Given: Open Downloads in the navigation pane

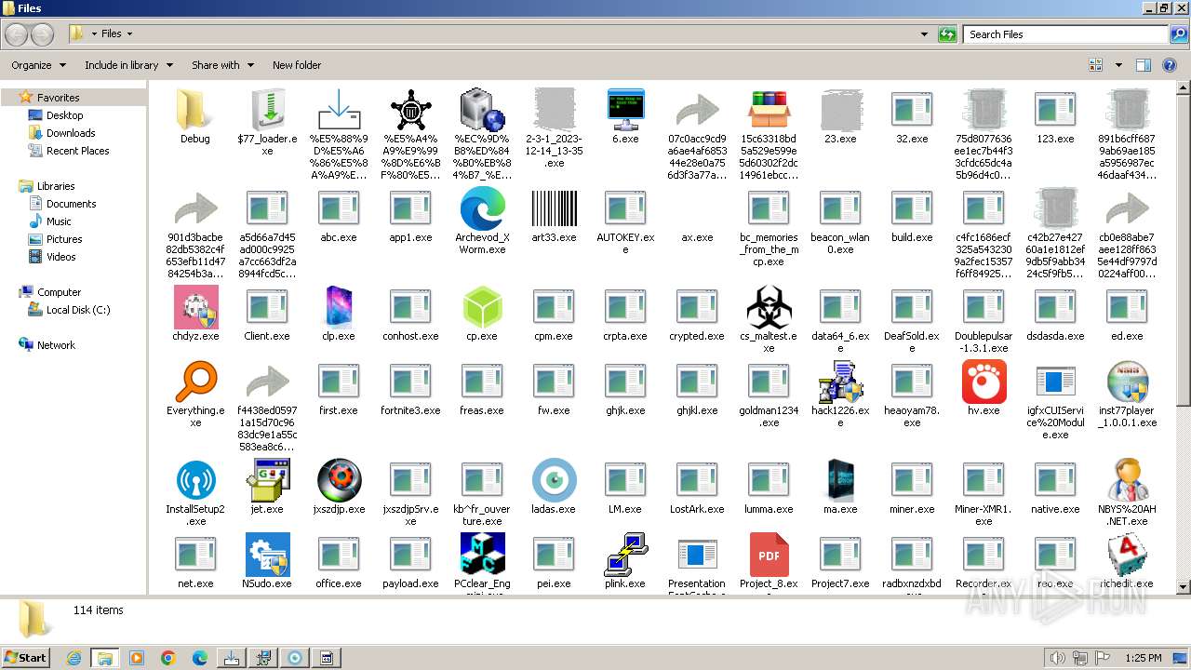Looking at the screenshot, I should (x=71, y=133).
